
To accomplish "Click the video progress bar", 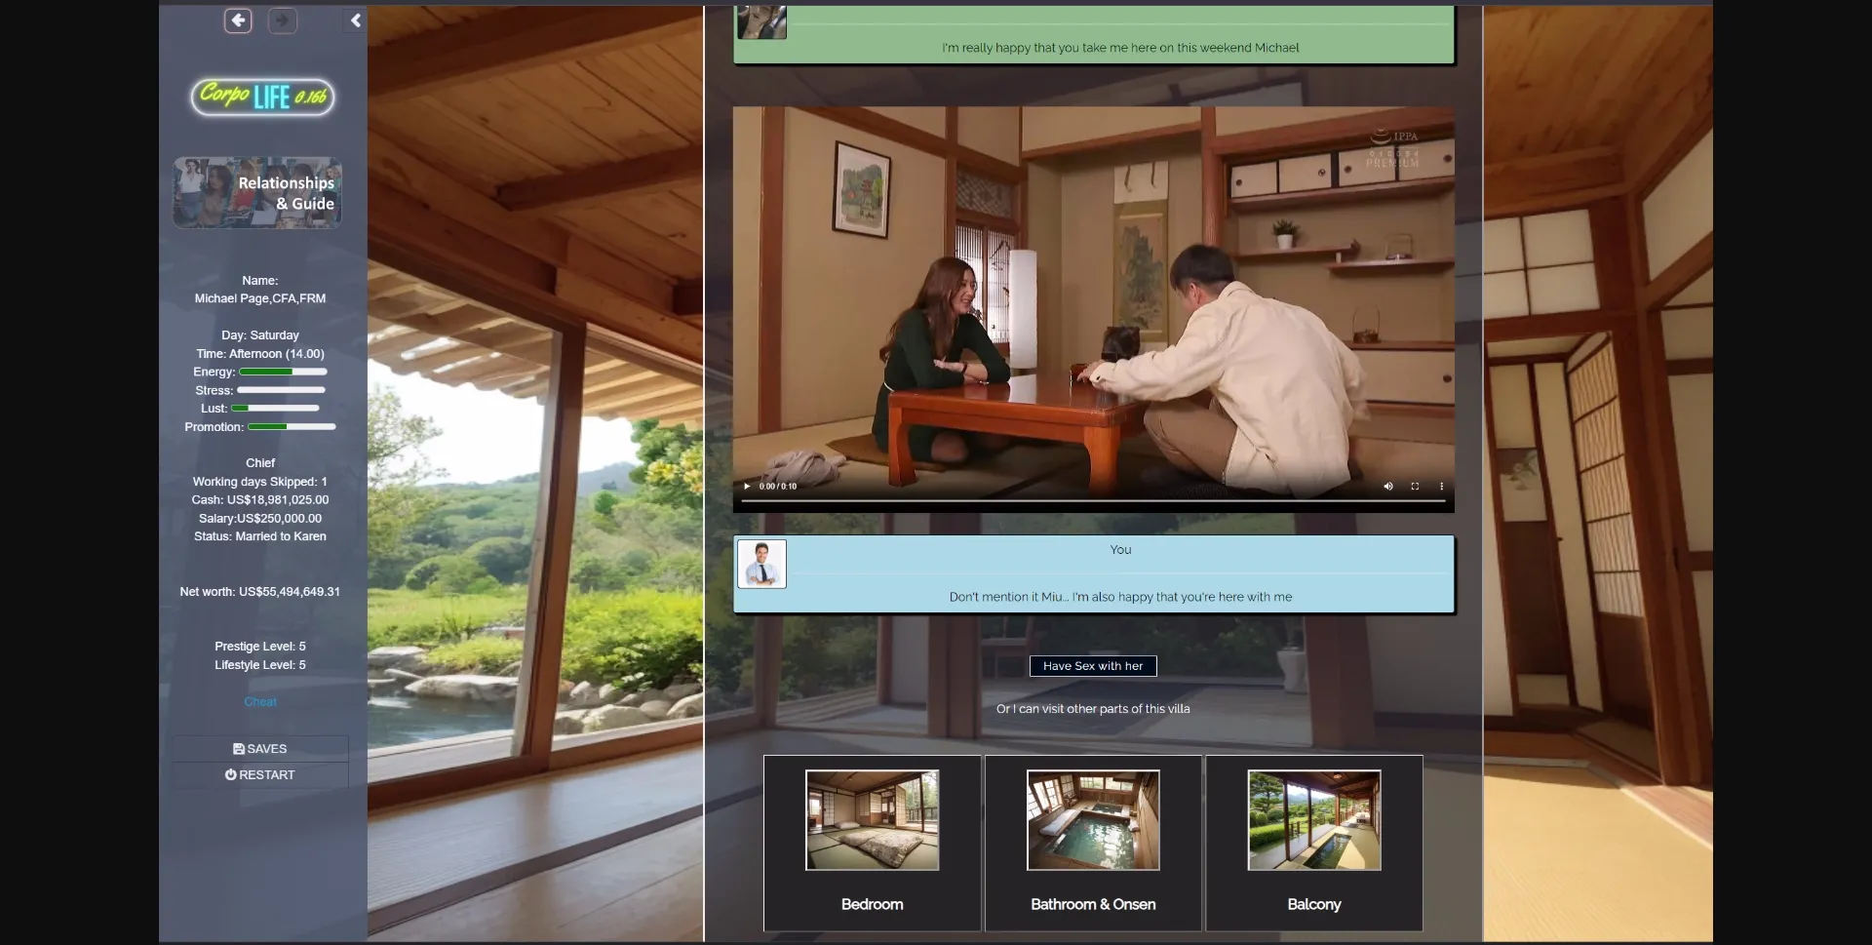I will 1092,500.
